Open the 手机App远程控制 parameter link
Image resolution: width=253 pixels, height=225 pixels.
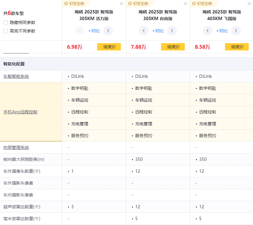coord(20,112)
